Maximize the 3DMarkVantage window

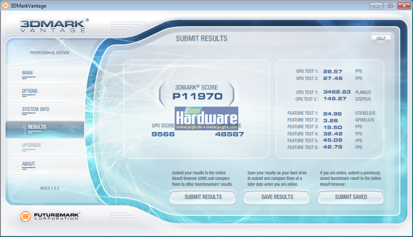(390, 6)
